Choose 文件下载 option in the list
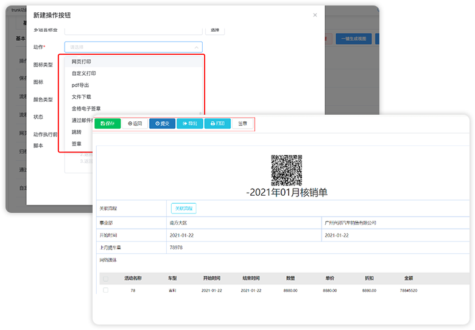 click(133, 97)
